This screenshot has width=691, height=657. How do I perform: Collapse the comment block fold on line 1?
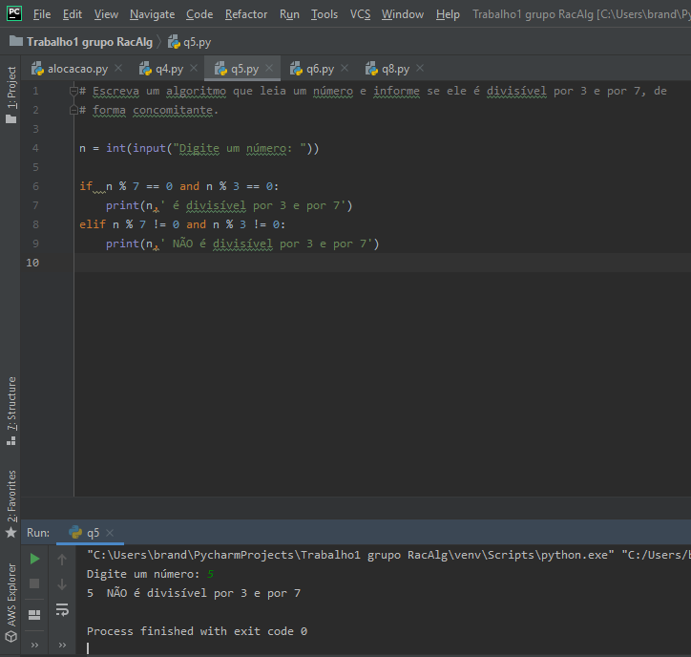tap(73, 92)
